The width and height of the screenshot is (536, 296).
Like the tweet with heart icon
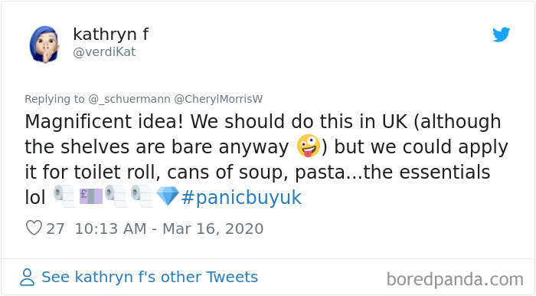pos(34,228)
